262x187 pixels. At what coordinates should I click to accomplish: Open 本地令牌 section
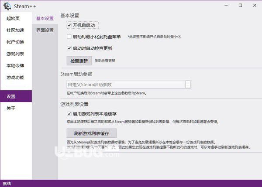(15, 66)
